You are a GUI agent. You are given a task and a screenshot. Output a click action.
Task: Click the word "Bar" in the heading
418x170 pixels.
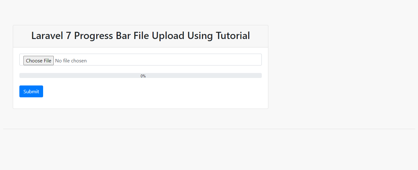click(x=123, y=36)
